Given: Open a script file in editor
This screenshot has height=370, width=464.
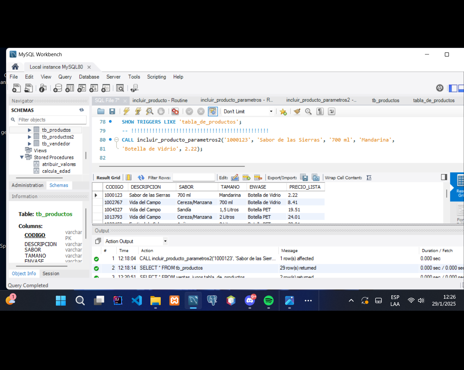Looking at the screenshot, I should point(101,111).
